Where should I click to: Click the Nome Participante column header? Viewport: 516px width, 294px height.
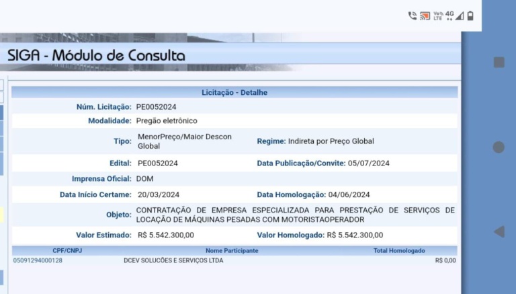(232, 251)
